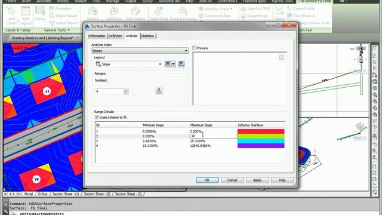Select the 0.0000% minimum slope cell

[149, 131]
